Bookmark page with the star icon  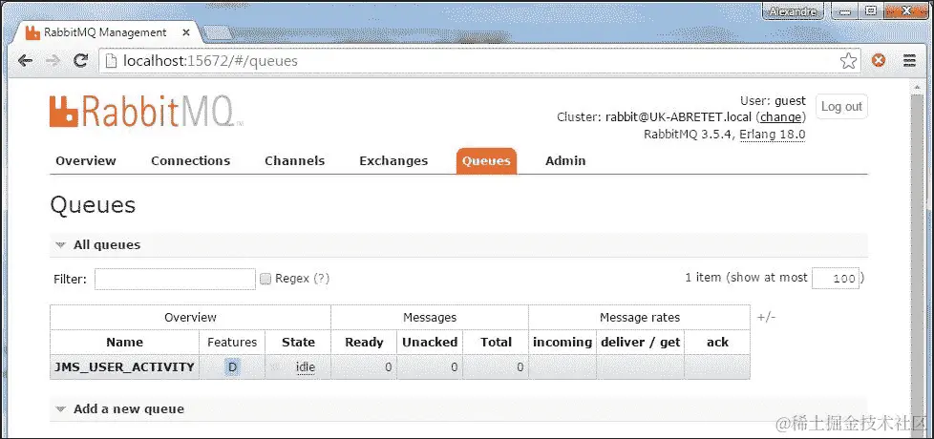848,61
